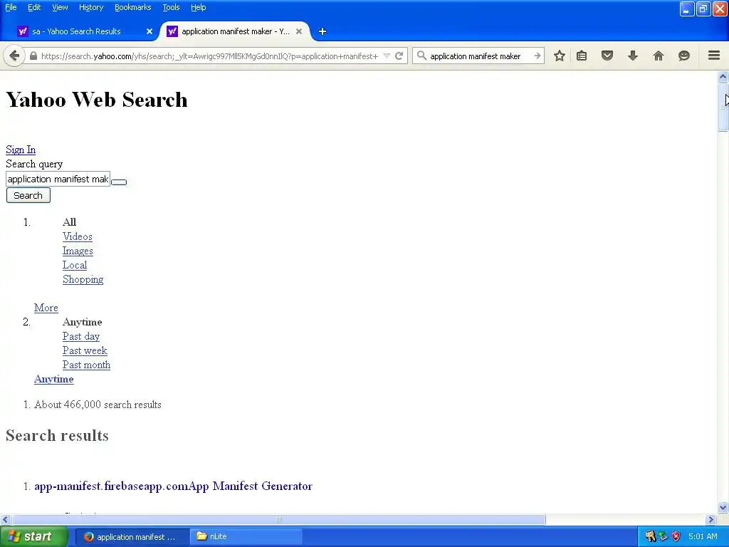Switch to Firefox taskbar button
The height and width of the screenshot is (547, 729).
tap(132, 537)
